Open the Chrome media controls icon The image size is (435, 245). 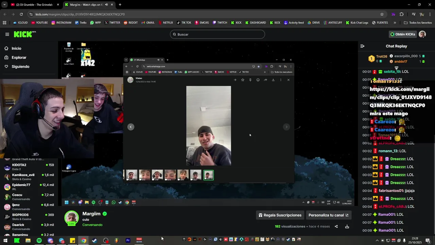click(414, 14)
